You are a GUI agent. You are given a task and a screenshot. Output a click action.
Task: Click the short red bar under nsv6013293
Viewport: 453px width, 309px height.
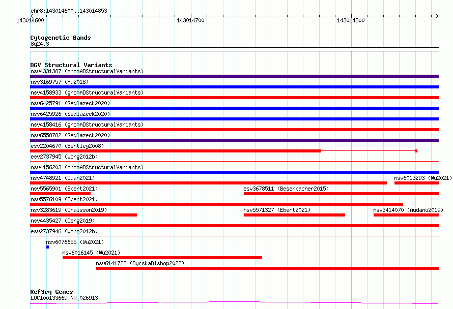(416, 183)
